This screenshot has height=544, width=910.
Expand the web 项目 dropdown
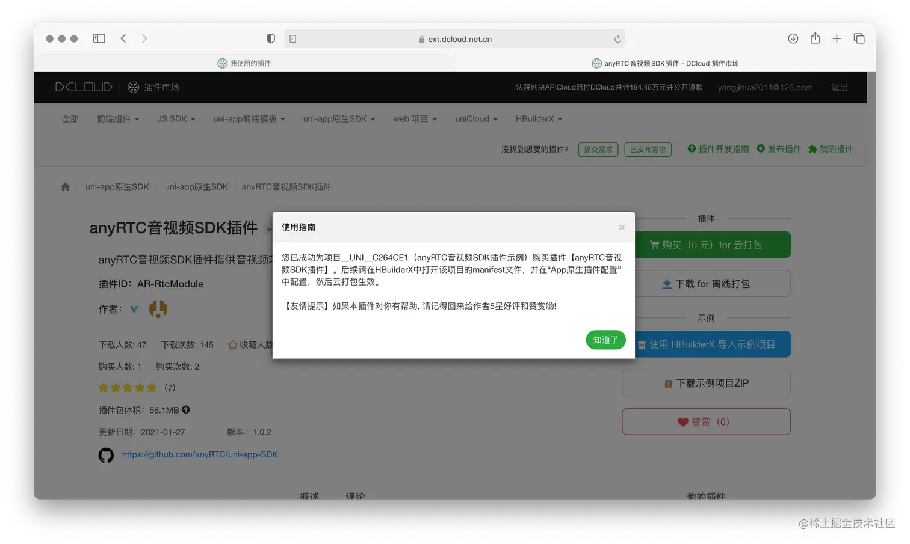tap(415, 119)
